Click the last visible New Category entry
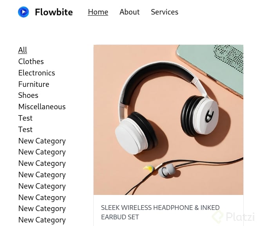Image resolution: width=257 pixels, height=226 pixels. 42,220
